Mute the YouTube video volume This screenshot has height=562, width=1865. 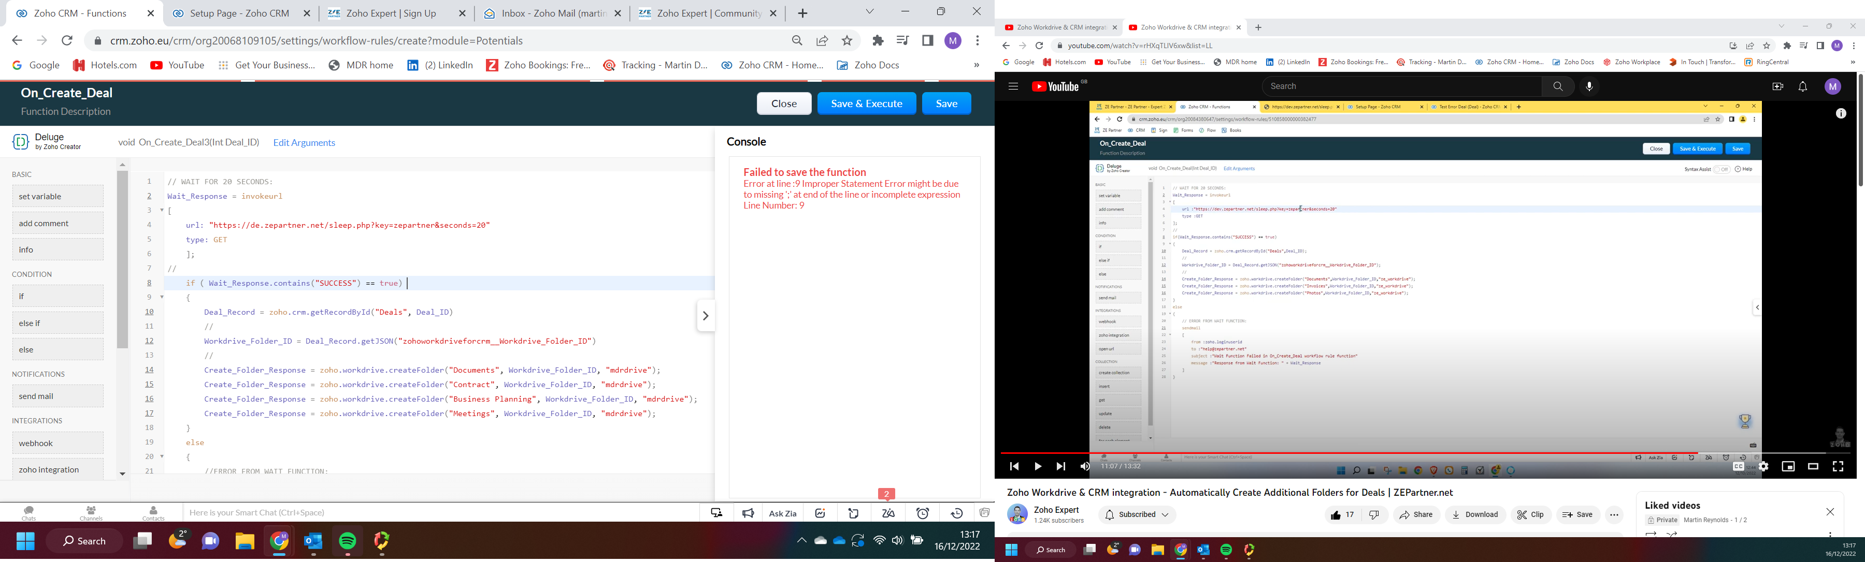(x=1084, y=467)
